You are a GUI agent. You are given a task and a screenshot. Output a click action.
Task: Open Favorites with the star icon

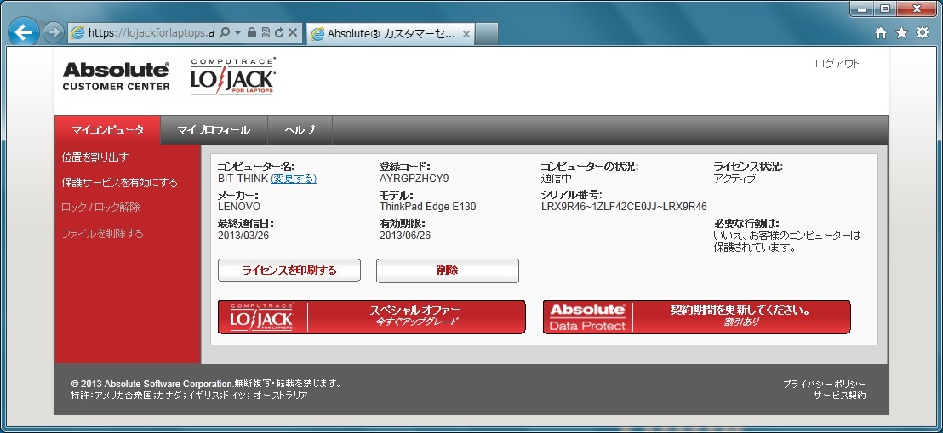point(901,33)
